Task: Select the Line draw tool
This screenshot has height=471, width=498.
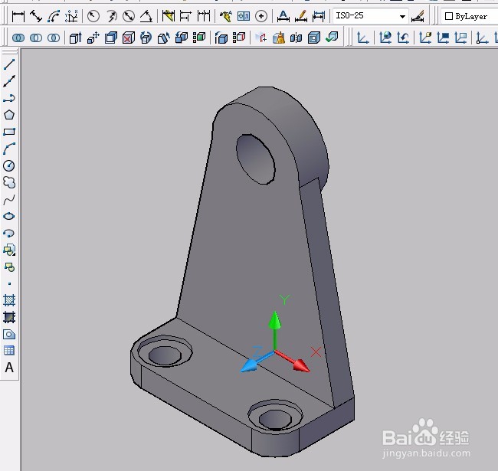Action: 9,64
